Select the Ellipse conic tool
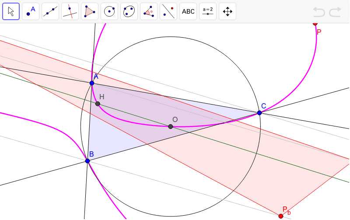This screenshot has width=350, height=220. (x=129, y=11)
